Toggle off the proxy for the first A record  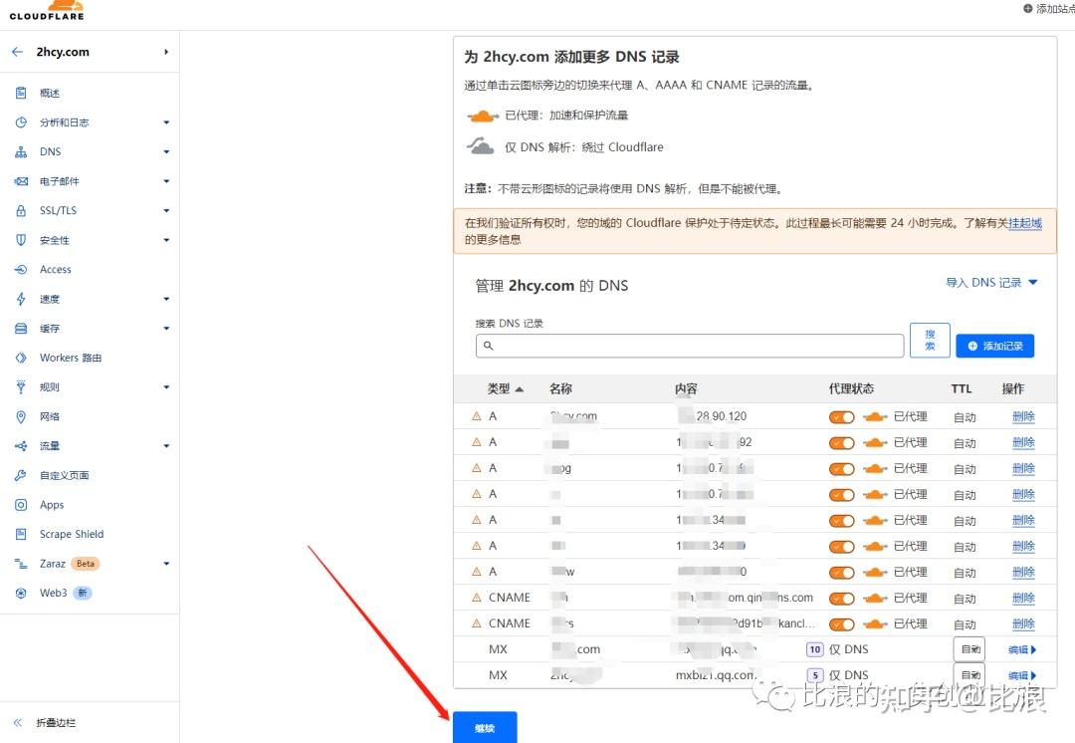coord(841,416)
